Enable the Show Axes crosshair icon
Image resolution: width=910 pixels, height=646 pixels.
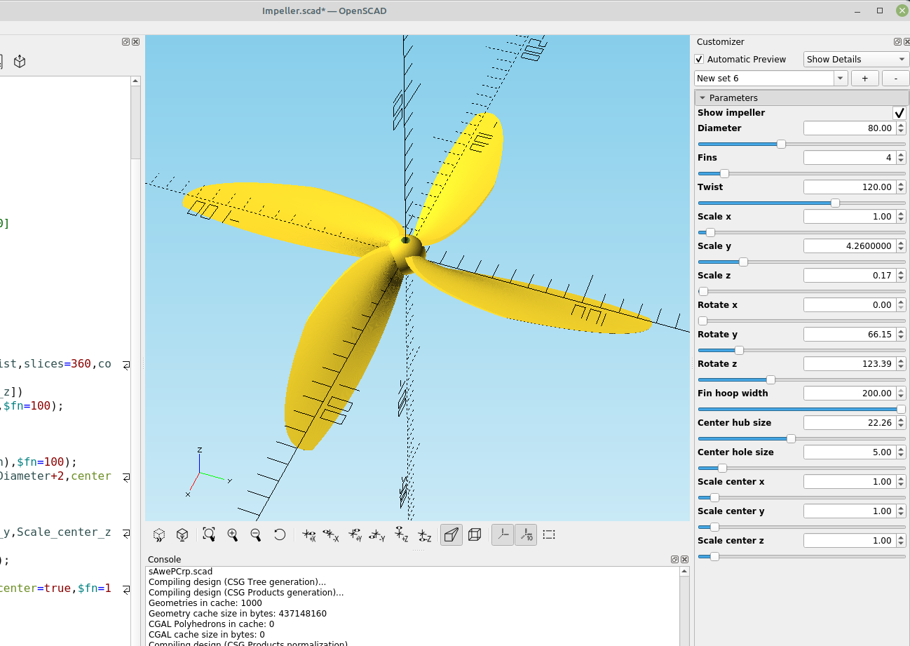click(x=502, y=534)
